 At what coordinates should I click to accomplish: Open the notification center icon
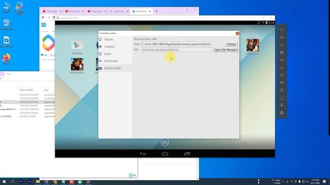pos(324,181)
